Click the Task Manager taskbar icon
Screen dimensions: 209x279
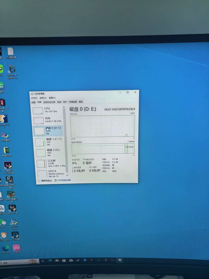(x=120, y=260)
